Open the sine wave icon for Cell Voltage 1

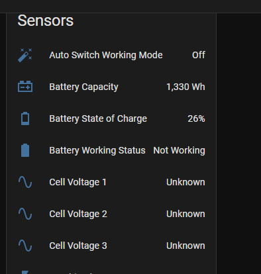pos(25,182)
